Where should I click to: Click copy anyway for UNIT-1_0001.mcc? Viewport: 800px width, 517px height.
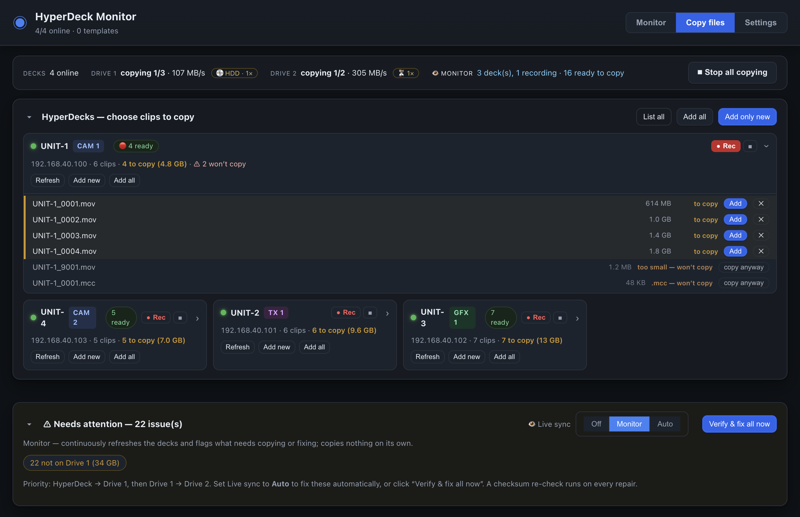[x=743, y=283]
